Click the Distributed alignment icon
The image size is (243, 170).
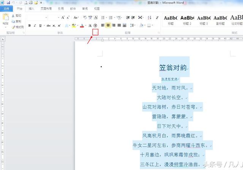click(125, 25)
